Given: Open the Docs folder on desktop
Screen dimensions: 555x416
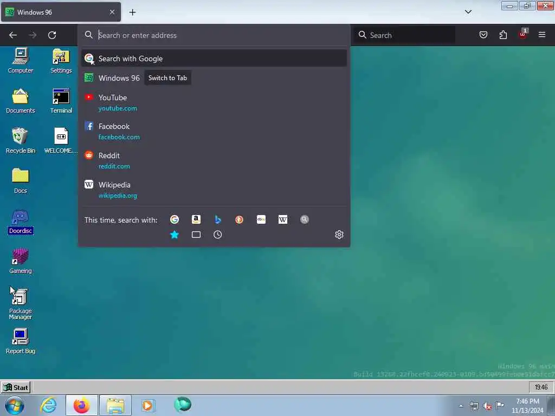Looking at the screenshot, I should pos(21,181).
